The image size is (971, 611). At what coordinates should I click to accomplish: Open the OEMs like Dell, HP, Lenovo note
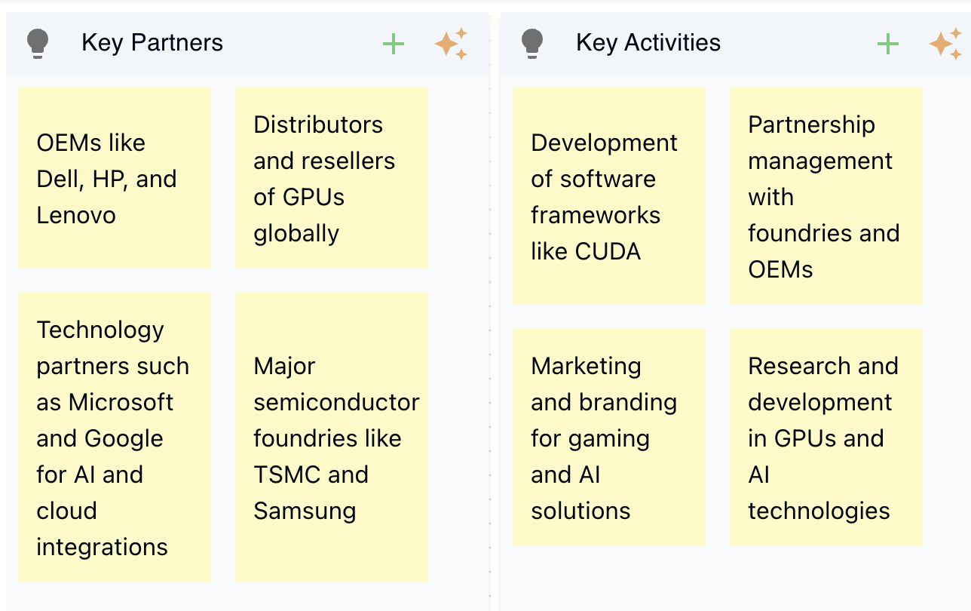click(x=115, y=178)
